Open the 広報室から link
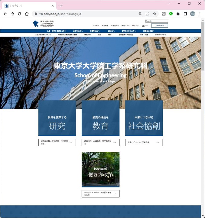This screenshot has width=205, height=218. click(x=115, y=25)
